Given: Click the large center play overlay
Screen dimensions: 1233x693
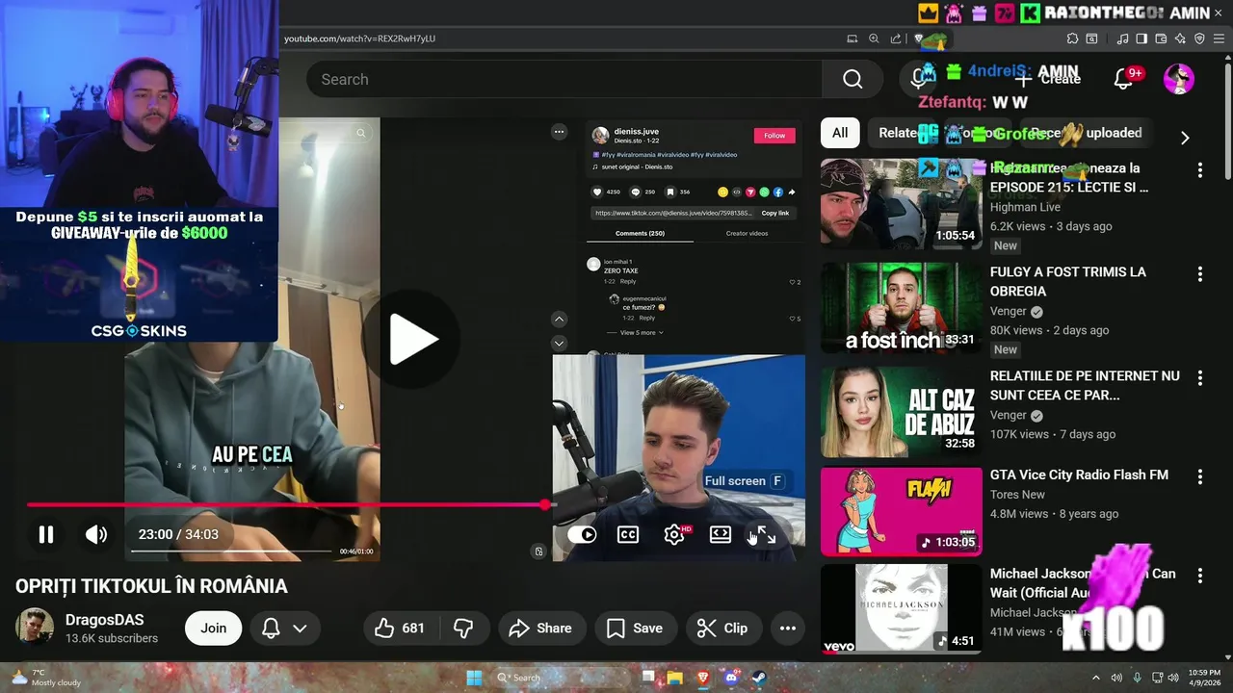Looking at the screenshot, I should pos(413,339).
